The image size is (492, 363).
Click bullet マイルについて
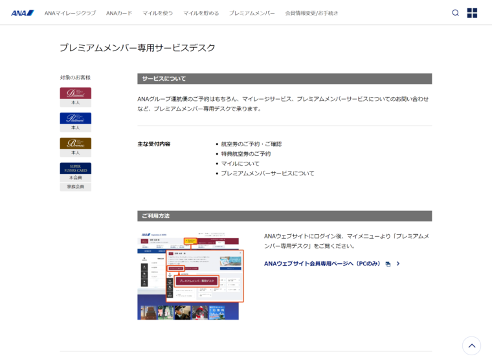240,164
